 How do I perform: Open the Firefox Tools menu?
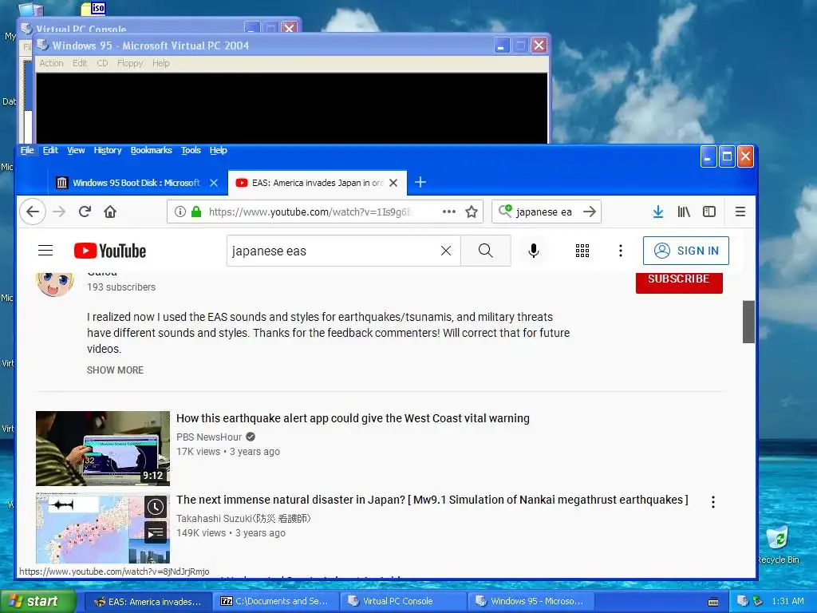191,150
